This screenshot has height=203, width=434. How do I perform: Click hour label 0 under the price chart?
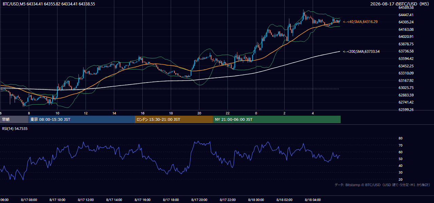coord(256,113)
